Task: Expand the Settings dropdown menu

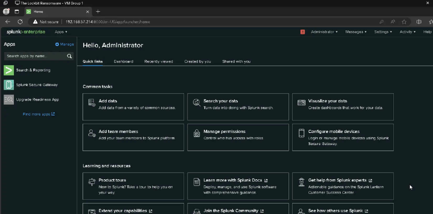Action: [383, 32]
